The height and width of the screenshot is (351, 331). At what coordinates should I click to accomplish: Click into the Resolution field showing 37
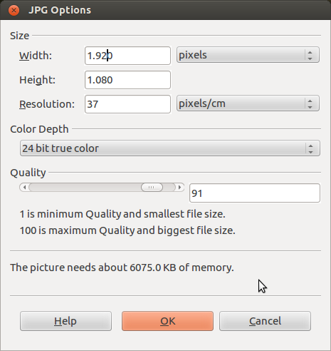coord(127,104)
